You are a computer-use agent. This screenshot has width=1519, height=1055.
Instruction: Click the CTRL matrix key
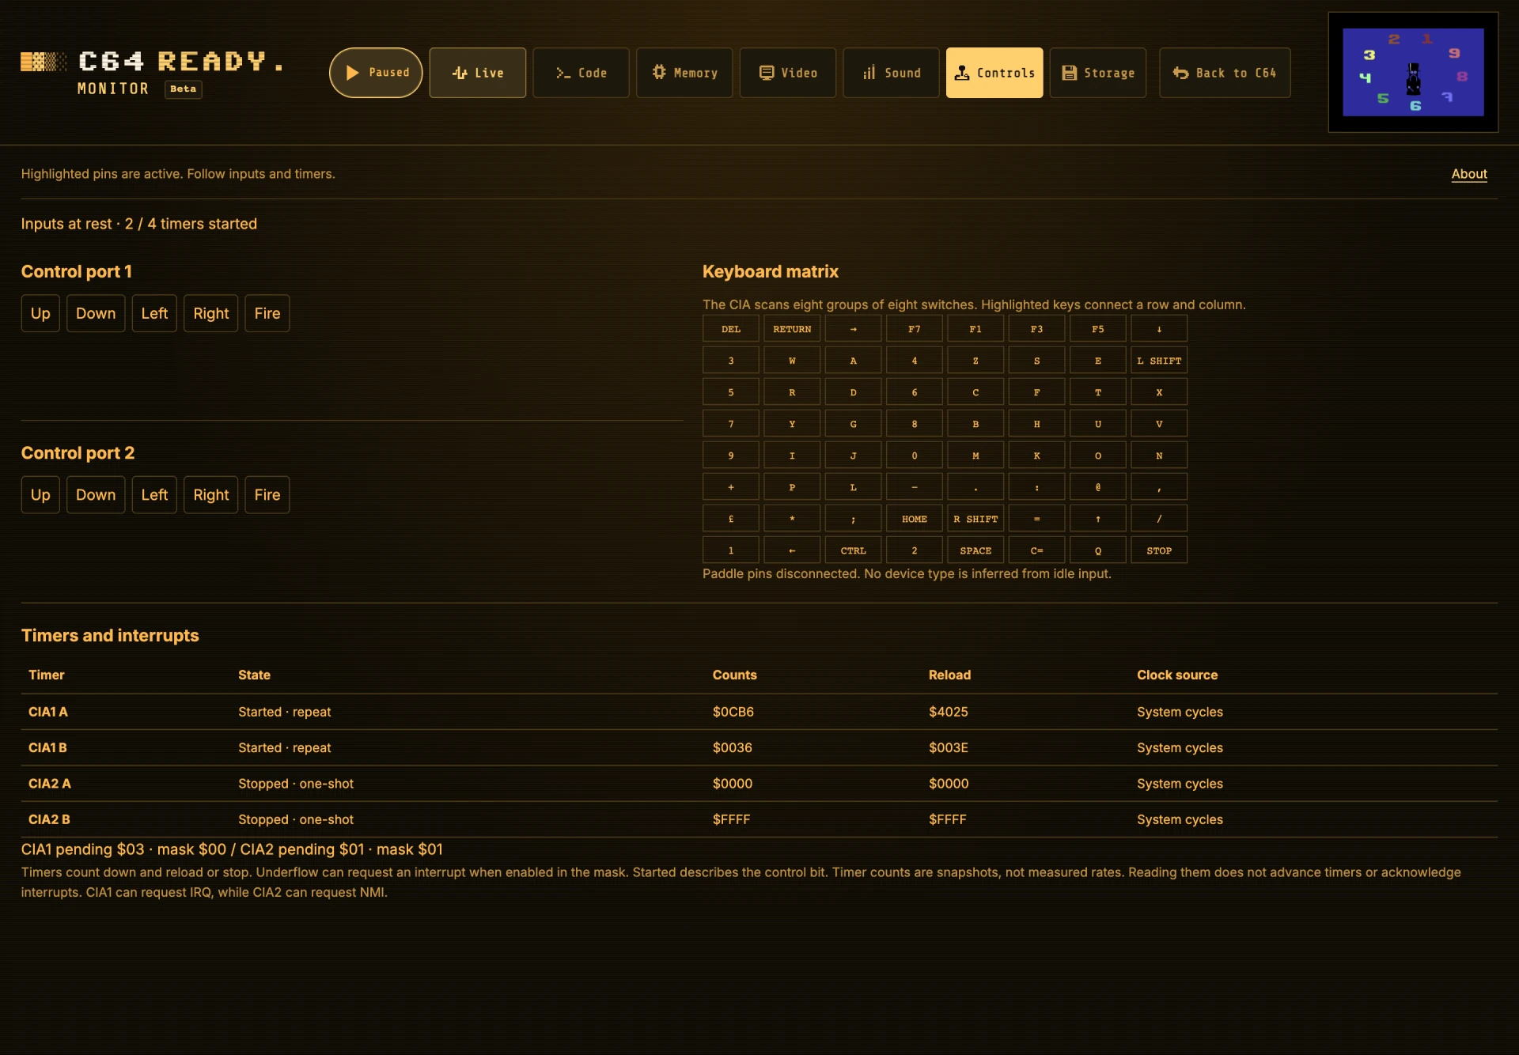[853, 550]
